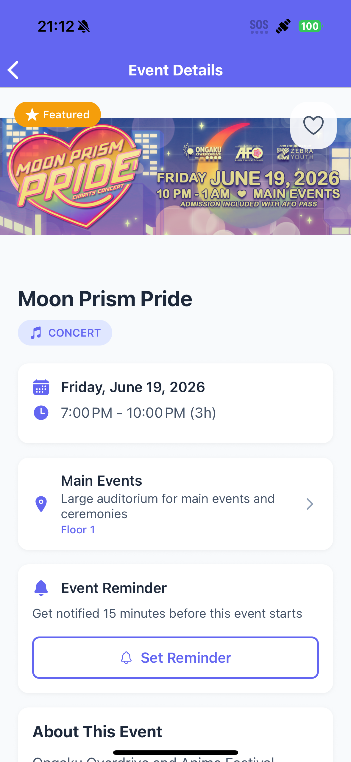Open Main Events venue chevron
351x762 pixels.
pyautogui.click(x=310, y=504)
